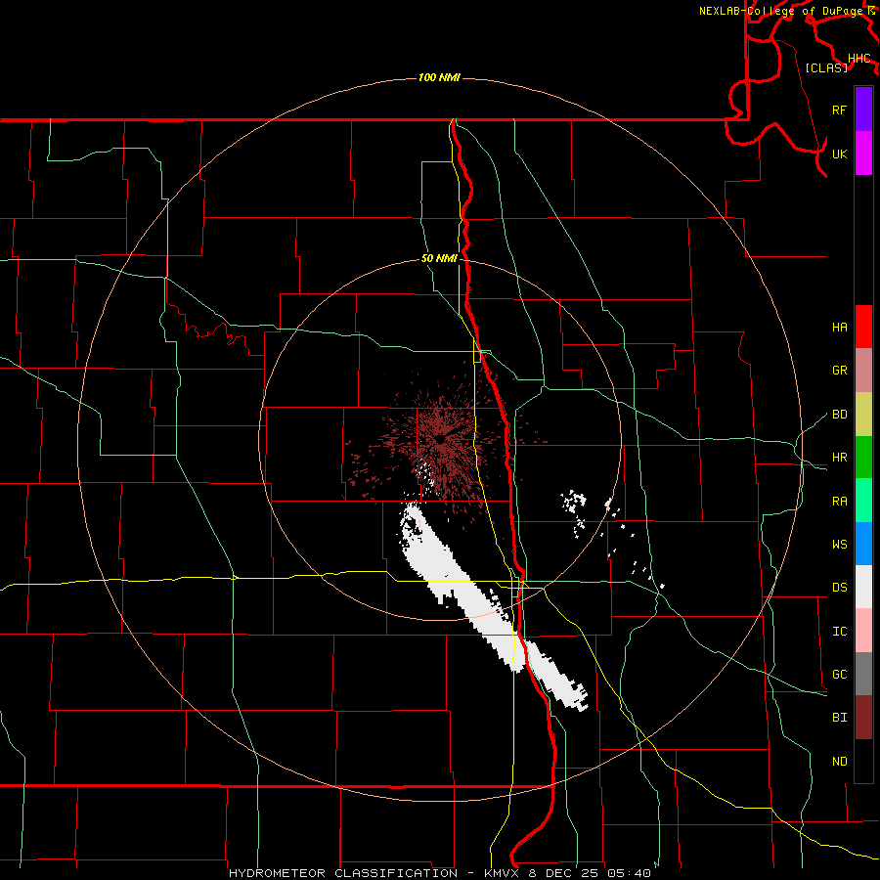
Task: Click the ND black legend swatch
Action: tap(863, 761)
